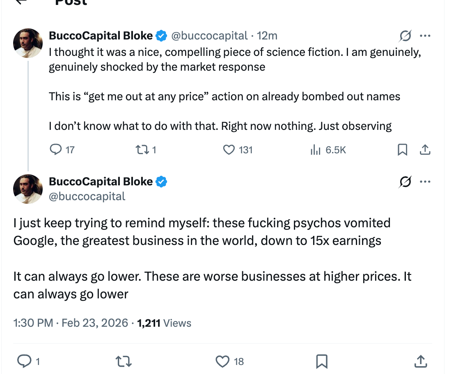The image size is (449, 374).
Task: Repost the first BuccoCapital post
Action: 142,150
